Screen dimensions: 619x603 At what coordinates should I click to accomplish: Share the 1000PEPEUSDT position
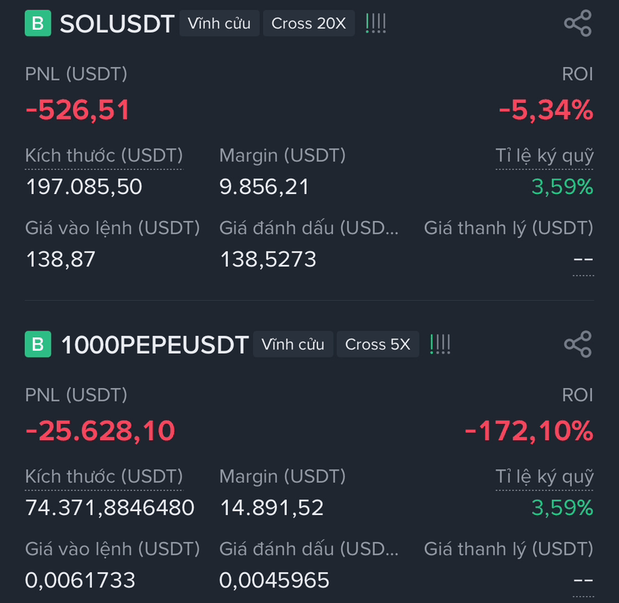578,344
